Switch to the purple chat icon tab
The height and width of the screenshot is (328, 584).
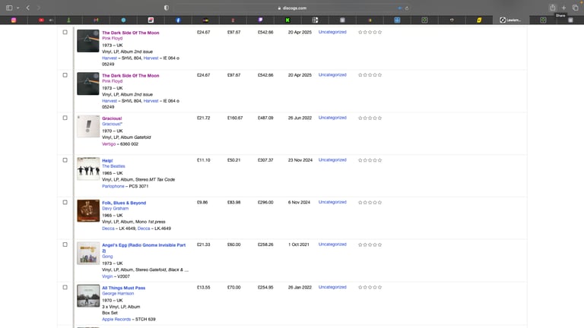260,20
